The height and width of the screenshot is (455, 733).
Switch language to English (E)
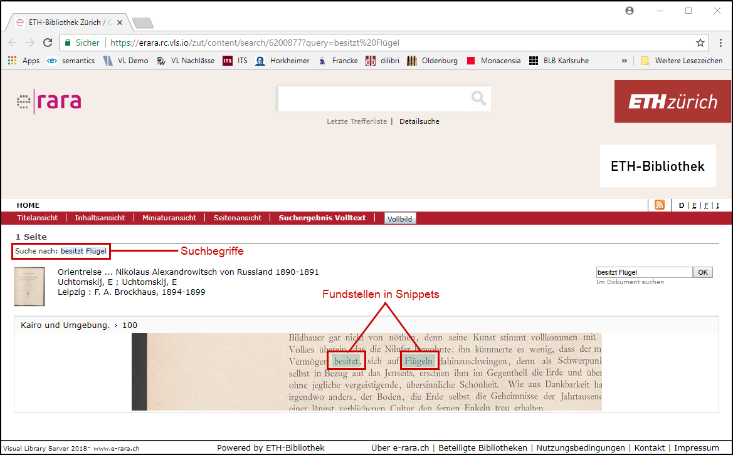click(x=694, y=205)
